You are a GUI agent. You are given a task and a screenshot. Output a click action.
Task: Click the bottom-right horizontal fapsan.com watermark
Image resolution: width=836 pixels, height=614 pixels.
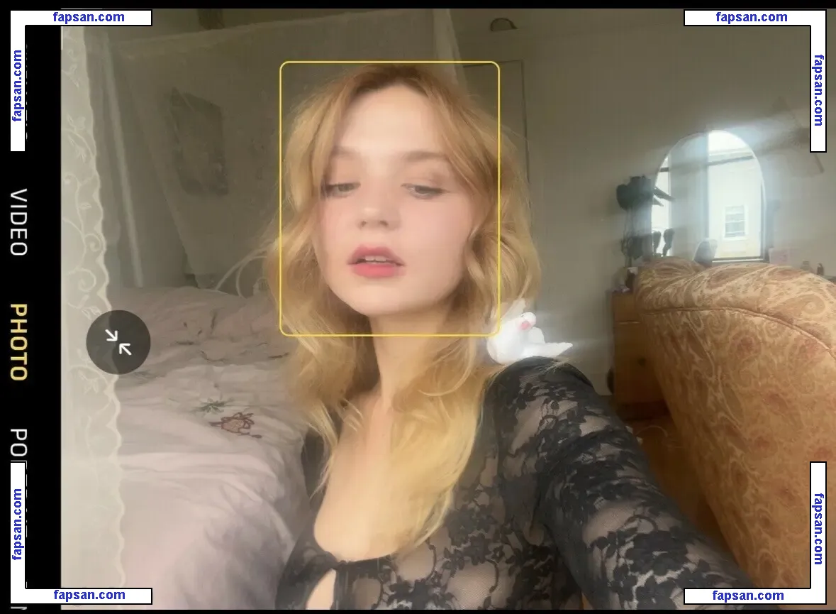(748, 596)
